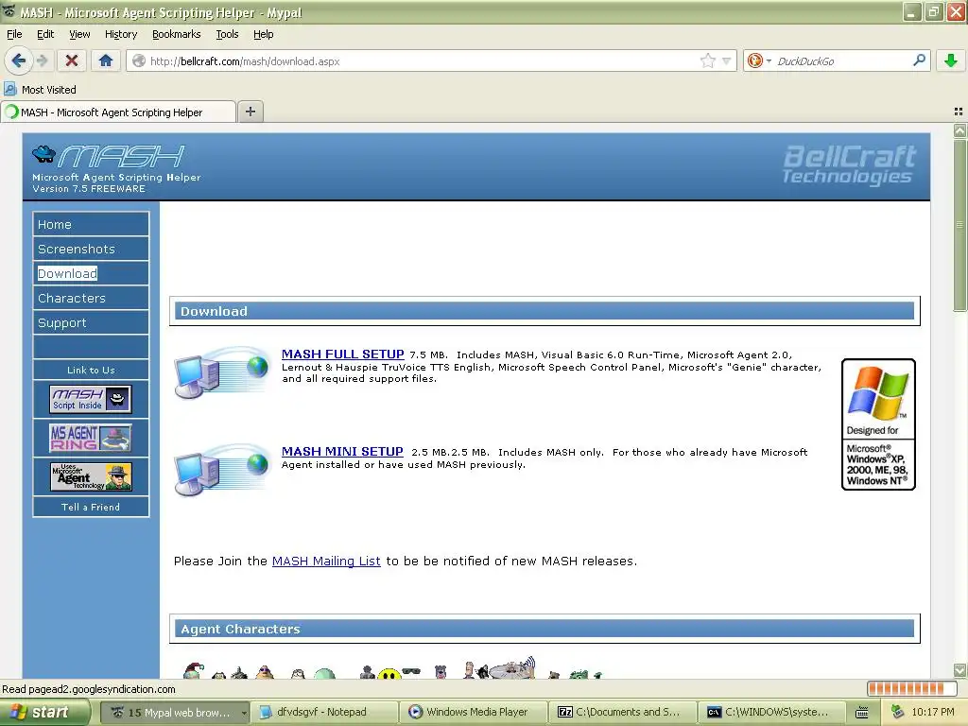This screenshot has width=968, height=726.
Task: Open the Download nav link
Action: [x=91, y=273]
